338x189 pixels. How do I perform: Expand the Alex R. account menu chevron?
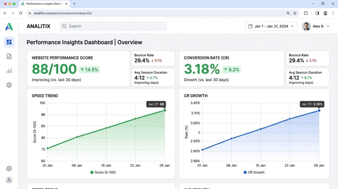328,26
